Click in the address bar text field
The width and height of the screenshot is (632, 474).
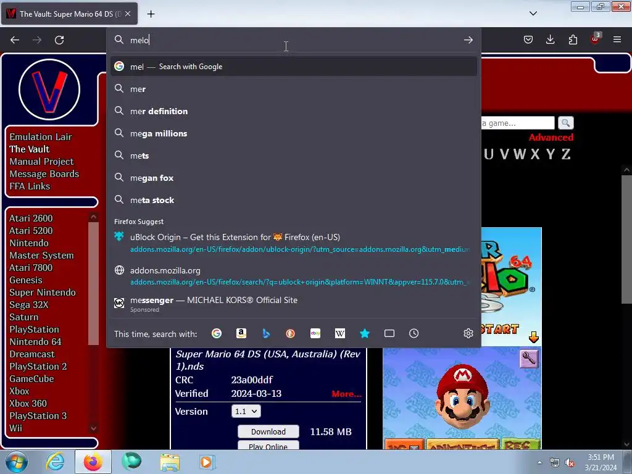pyautogui.click(x=294, y=40)
